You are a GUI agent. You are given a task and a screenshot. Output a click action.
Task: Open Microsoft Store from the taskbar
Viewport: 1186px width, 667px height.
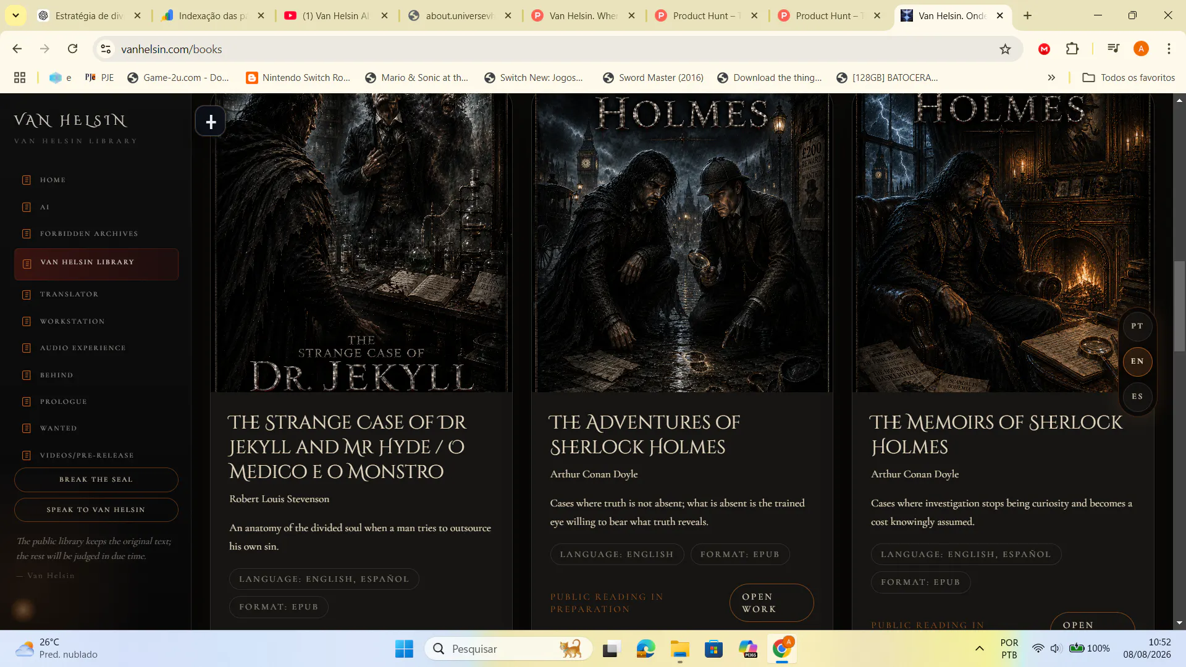(713, 649)
